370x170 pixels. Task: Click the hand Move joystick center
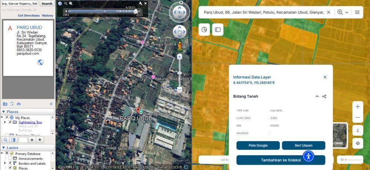coord(179,31)
